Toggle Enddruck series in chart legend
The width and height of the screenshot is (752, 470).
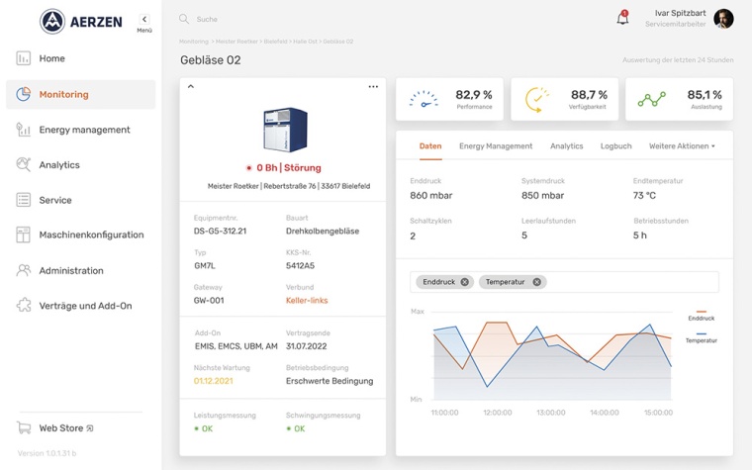[701, 318]
